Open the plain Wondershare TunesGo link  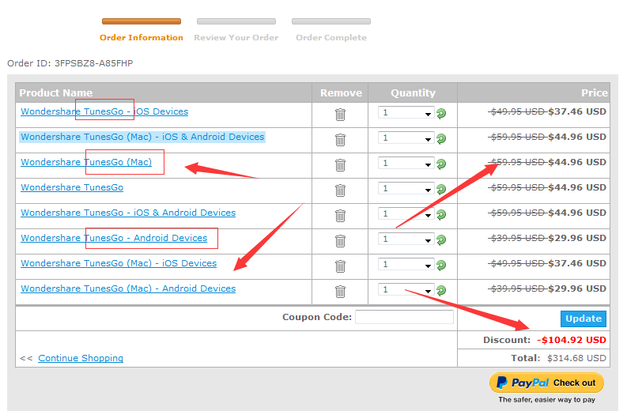point(72,187)
